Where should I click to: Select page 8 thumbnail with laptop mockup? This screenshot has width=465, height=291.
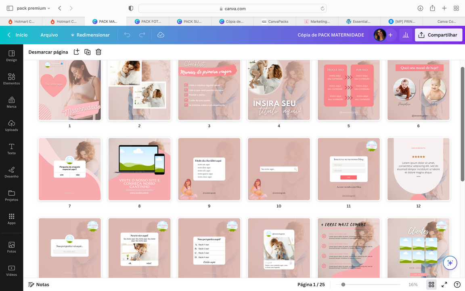[x=139, y=169]
